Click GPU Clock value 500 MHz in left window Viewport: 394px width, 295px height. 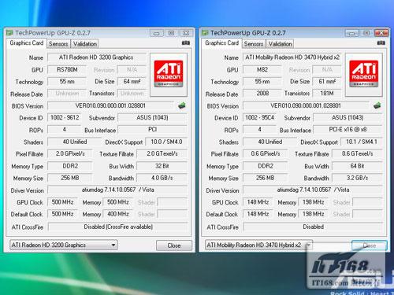pos(62,202)
